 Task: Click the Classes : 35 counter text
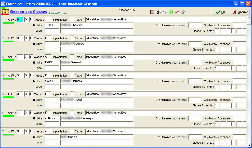127,10
